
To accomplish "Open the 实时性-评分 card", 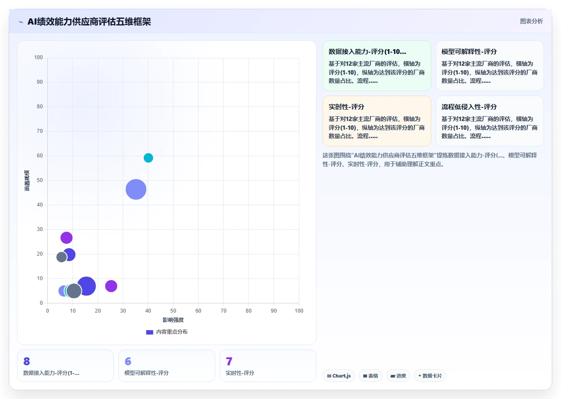I will (x=377, y=121).
